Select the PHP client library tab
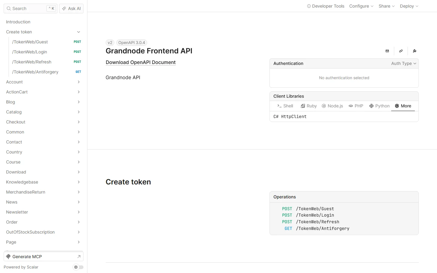 tap(356, 106)
